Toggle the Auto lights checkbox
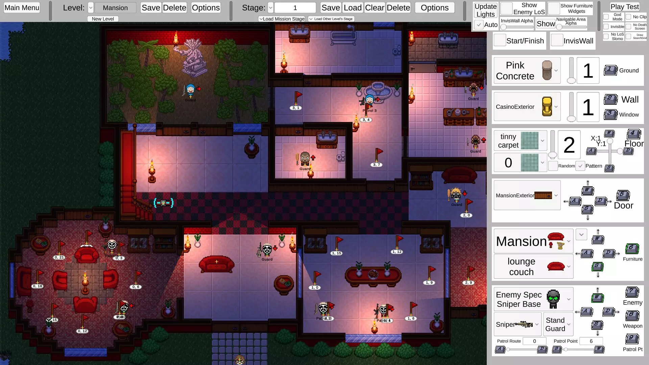 point(479,25)
